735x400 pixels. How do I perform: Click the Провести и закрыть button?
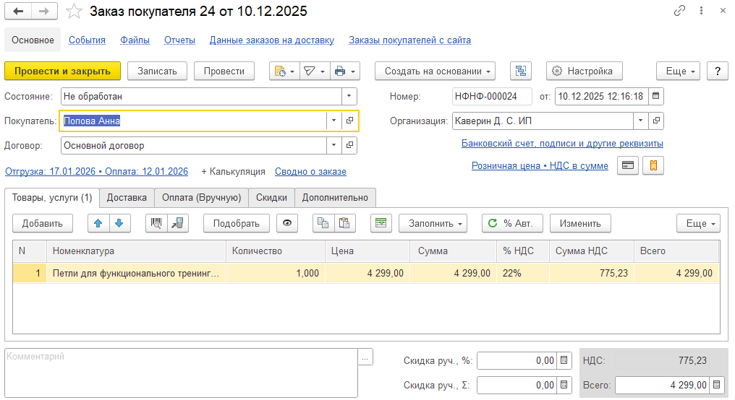click(62, 71)
